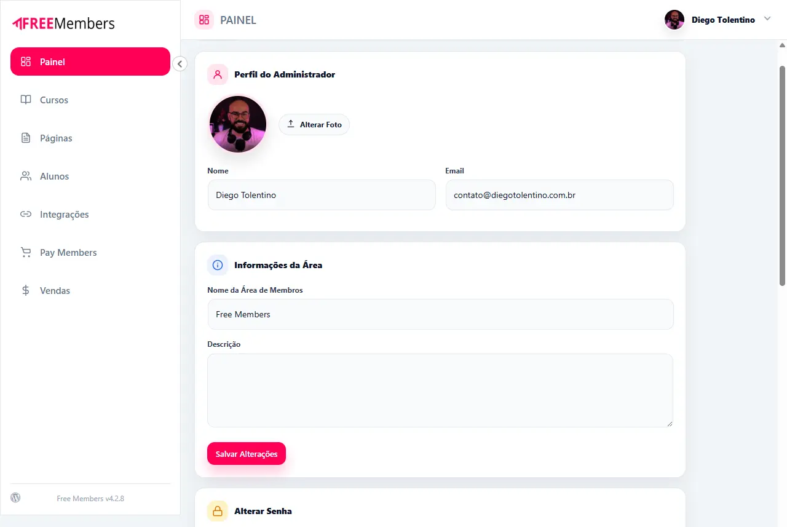Screen dimensions: 787x527
Task: Collapse the sidebar with the arrow button
Action: (x=180, y=63)
